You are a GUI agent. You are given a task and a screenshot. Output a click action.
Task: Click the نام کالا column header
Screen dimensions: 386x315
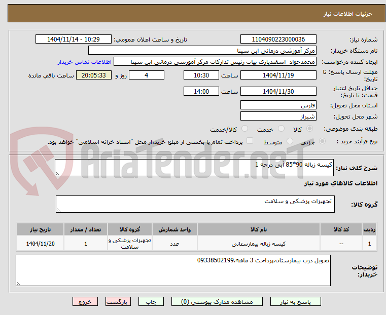tap(259, 229)
